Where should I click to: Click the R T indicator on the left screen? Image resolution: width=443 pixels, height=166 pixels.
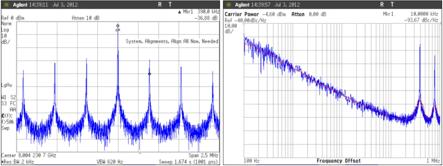[x=165, y=5]
